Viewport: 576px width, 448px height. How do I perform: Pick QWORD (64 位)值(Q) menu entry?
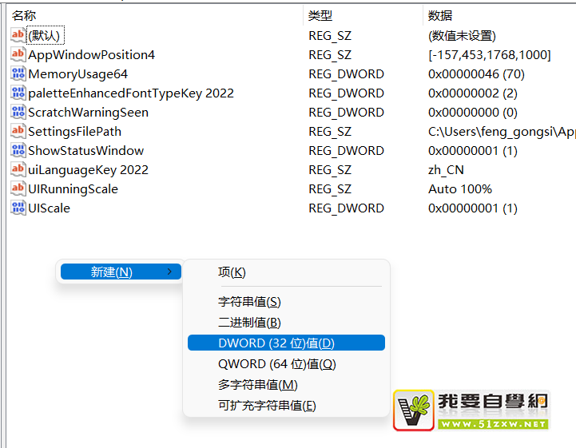[x=277, y=364]
